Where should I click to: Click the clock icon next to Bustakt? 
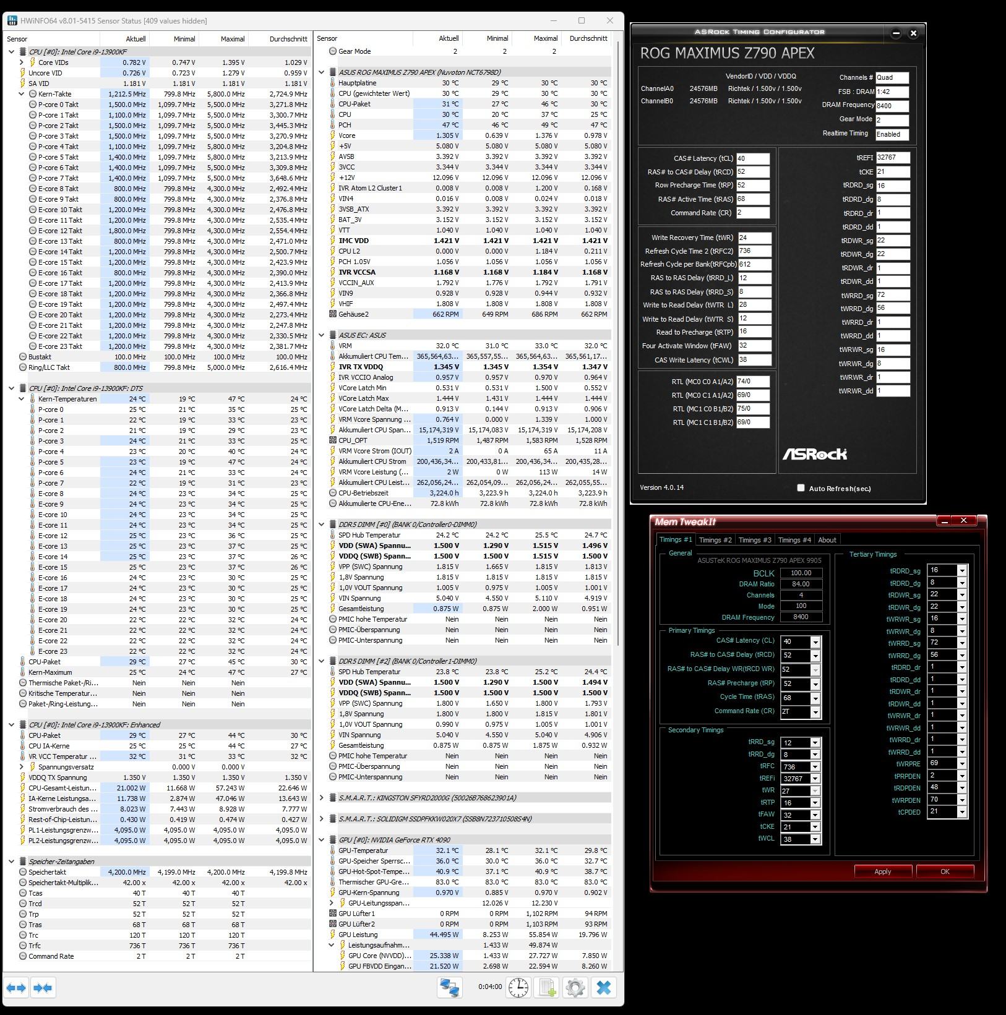(x=23, y=357)
